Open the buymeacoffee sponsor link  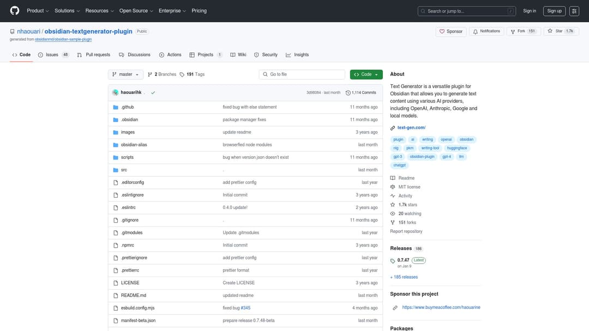(x=441, y=308)
